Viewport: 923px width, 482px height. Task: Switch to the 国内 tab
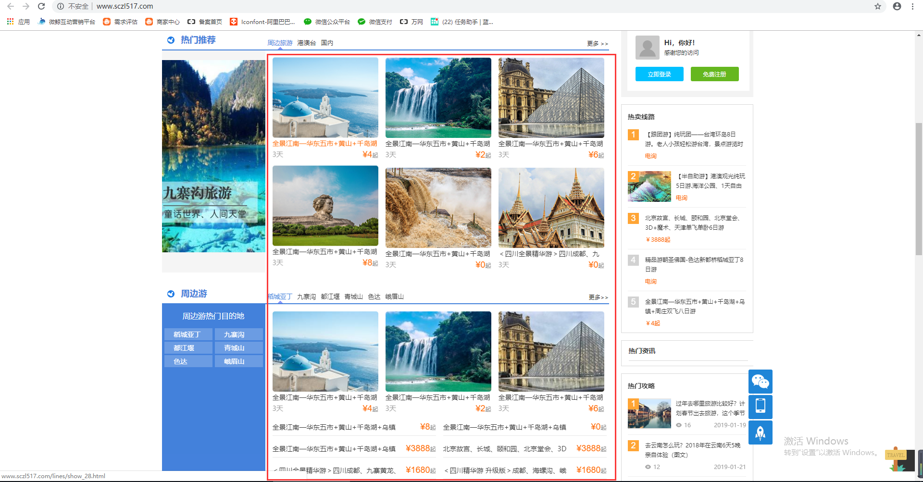(x=327, y=43)
